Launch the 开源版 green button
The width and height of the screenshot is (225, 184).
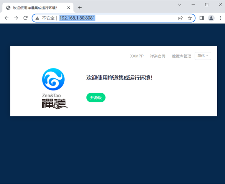[x=96, y=98]
